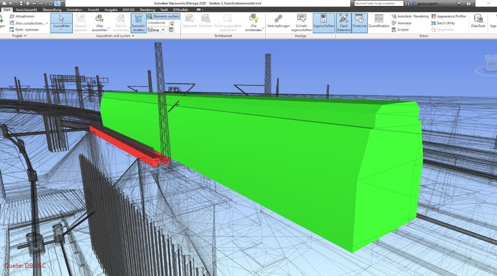The width and height of the screenshot is (497, 276).
Task: Open the Scripter tool
Action: (400, 30)
